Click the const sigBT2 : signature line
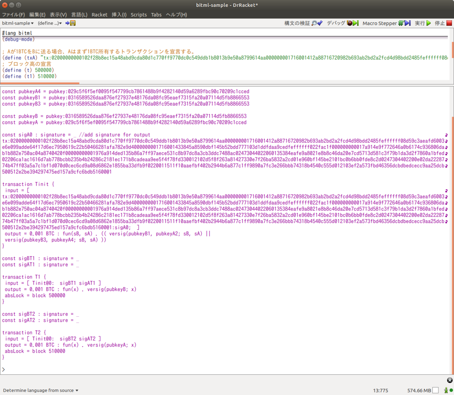454x395 pixels. click(40, 314)
